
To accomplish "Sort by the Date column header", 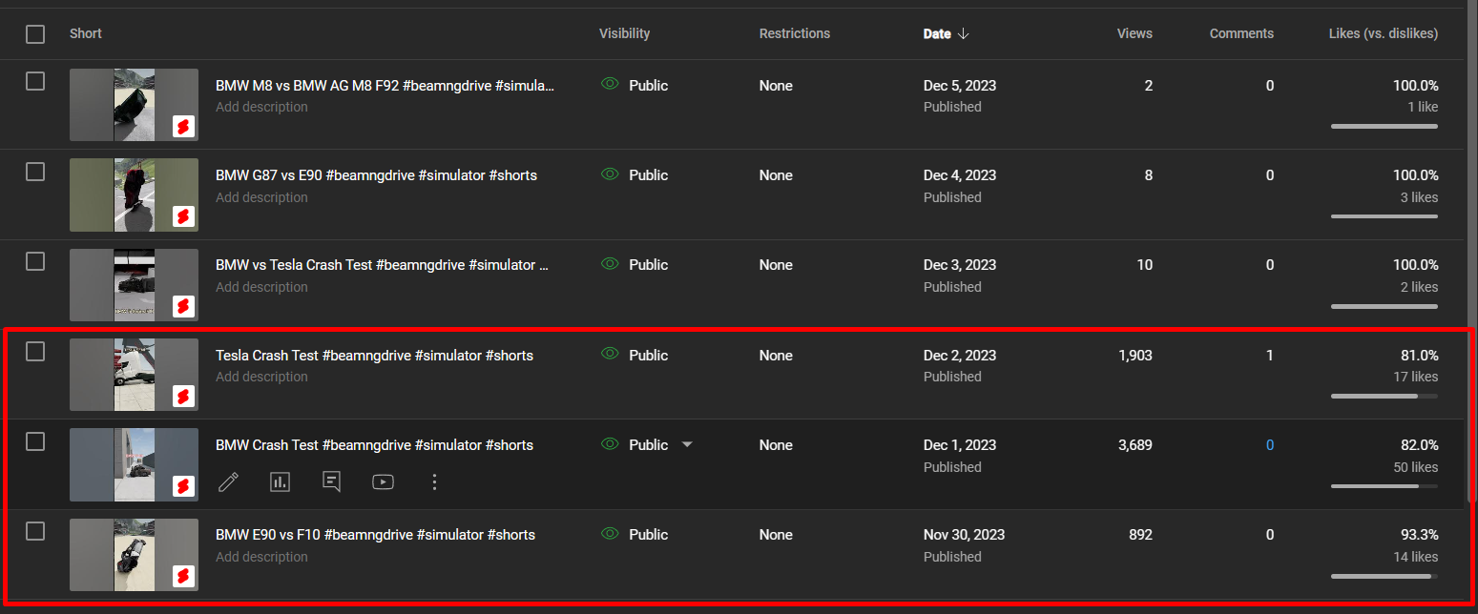I will pyautogui.click(x=937, y=33).
